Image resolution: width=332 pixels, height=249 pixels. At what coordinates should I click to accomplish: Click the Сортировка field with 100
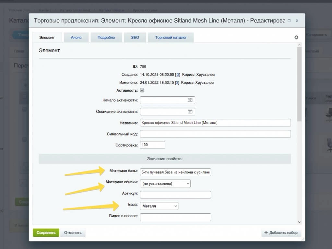click(152, 145)
